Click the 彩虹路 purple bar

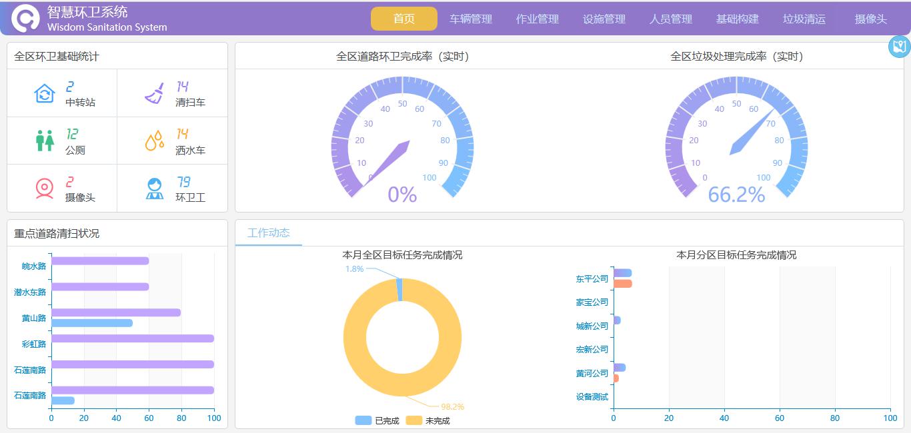(133, 338)
